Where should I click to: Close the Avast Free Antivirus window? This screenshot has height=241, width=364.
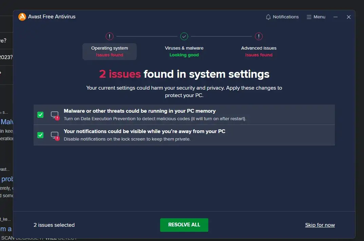(x=348, y=17)
